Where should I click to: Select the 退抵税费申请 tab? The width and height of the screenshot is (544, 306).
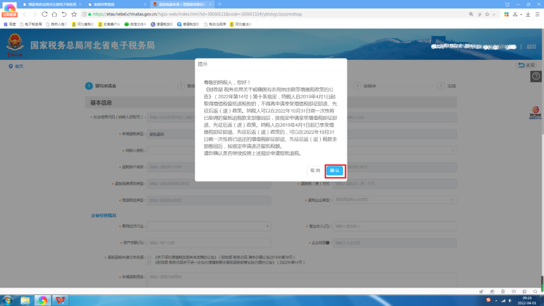[182, 5]
